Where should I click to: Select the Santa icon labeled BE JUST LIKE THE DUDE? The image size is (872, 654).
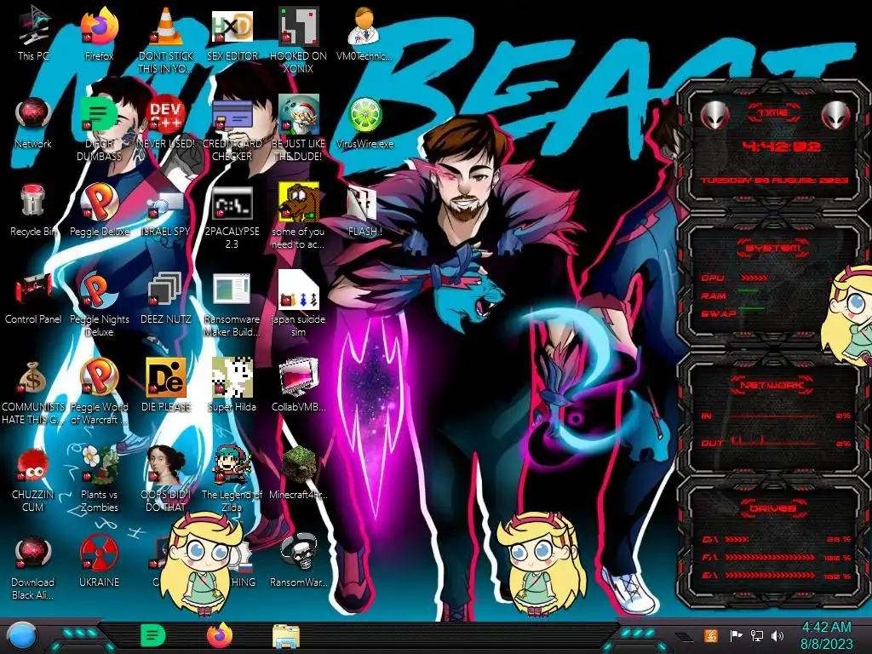point(299,114)
